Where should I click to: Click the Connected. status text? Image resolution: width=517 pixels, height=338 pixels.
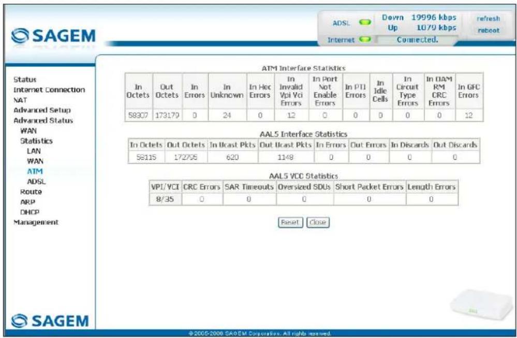(x=418, y=39)
